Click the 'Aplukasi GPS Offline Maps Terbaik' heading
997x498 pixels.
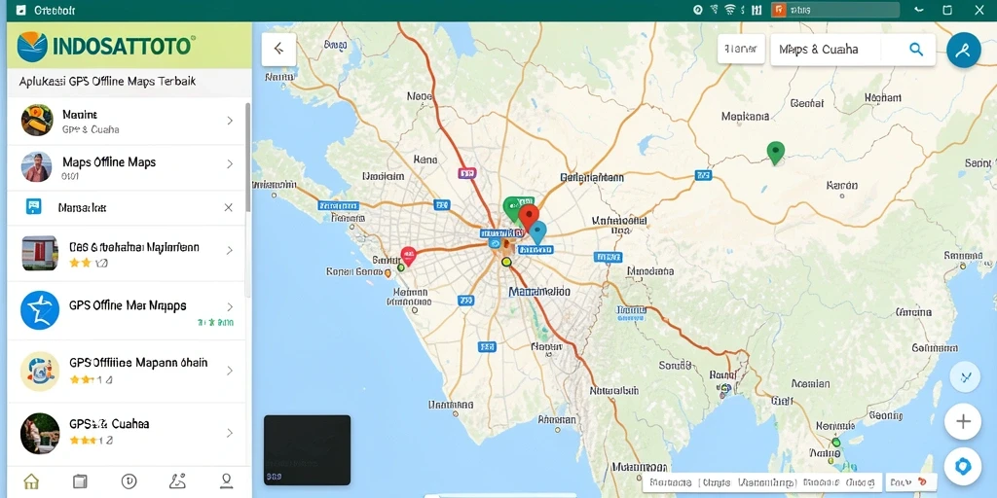(107, 82)
